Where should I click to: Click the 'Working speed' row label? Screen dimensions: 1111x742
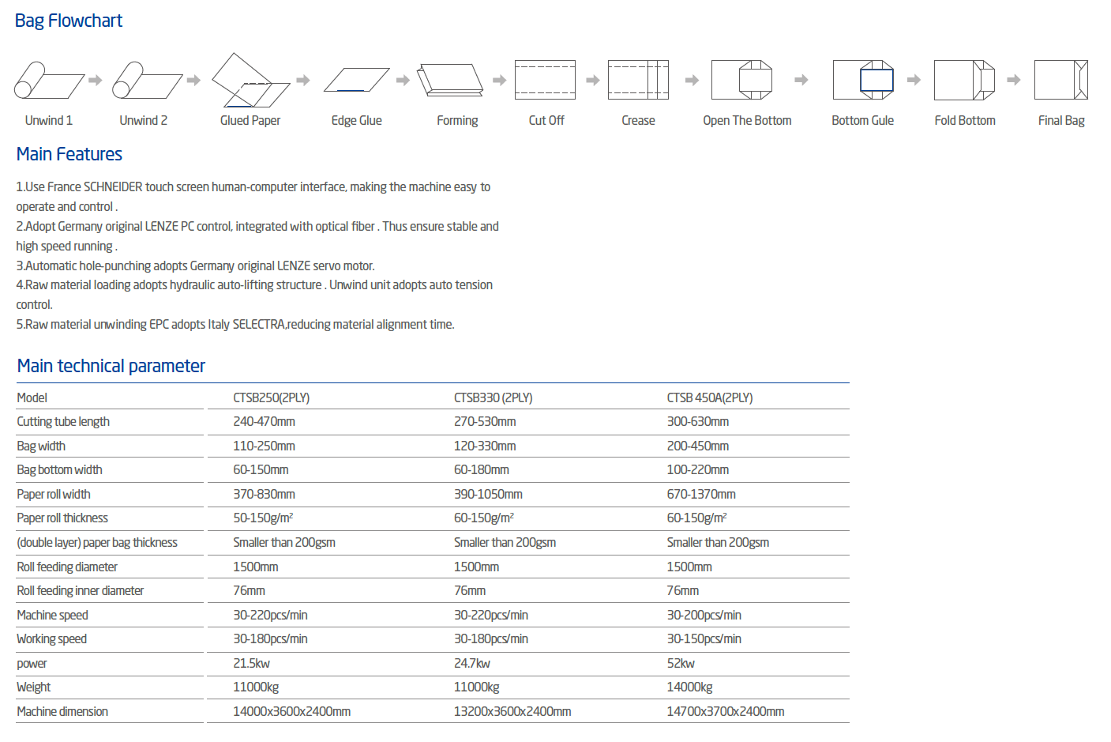click(52, 639)
